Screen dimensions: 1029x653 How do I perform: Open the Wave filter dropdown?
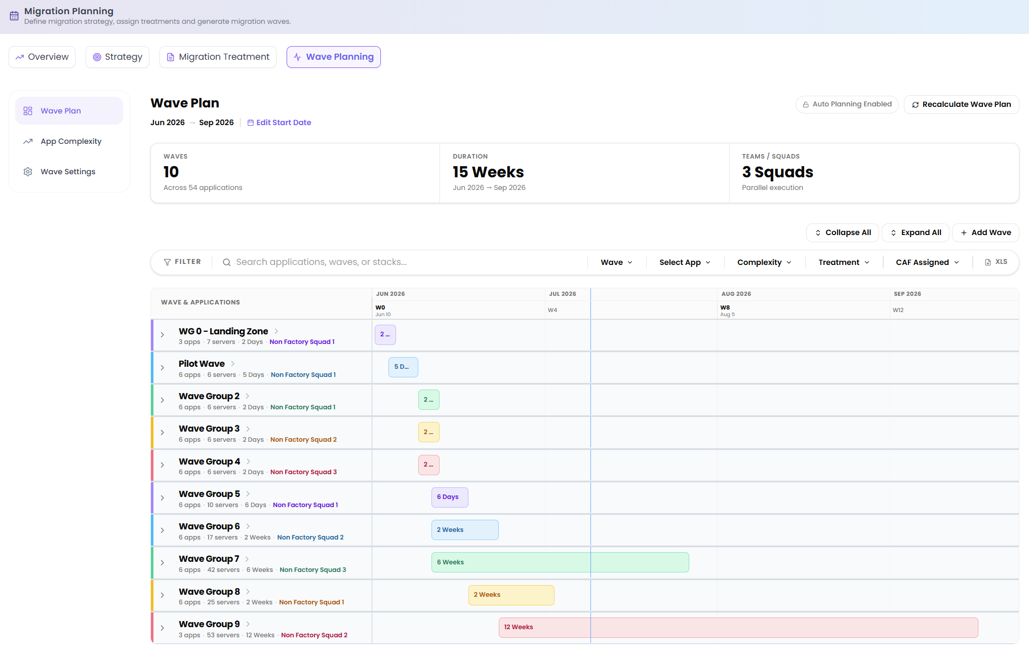coord(616,262)
